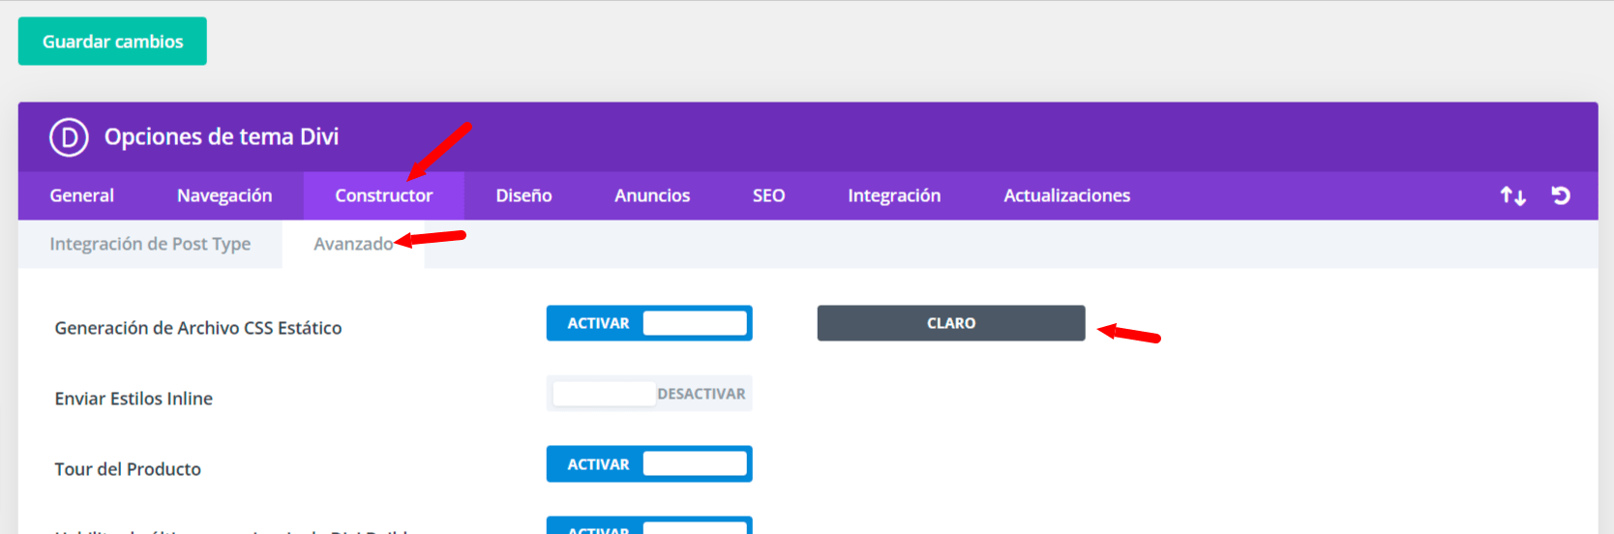Open the Anuncios tab
This screenshot has width=1614, height=534.
click(x=652, y=195)
